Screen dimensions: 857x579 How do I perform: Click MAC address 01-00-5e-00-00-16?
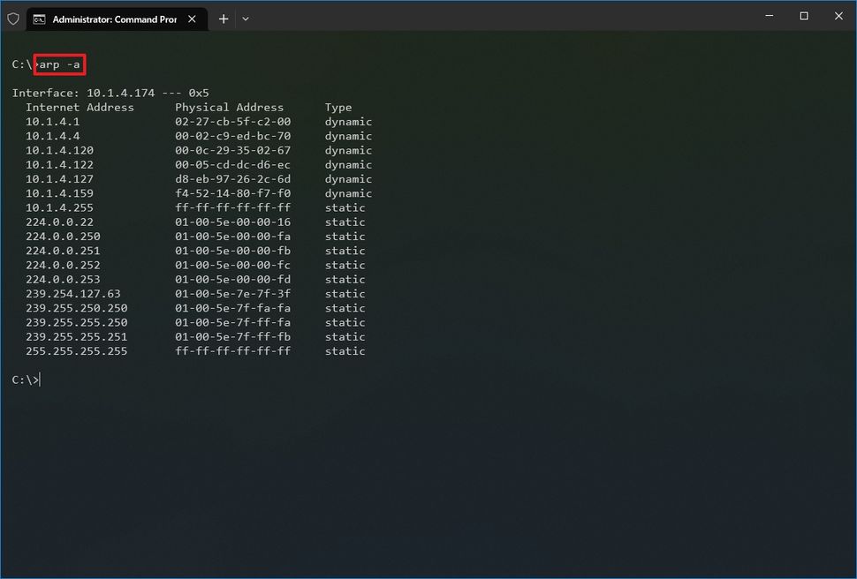(x=233, y=222)
